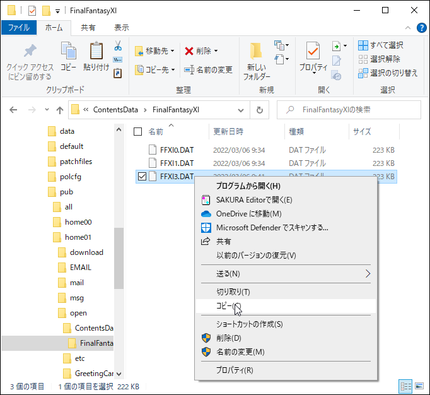Image resolution: width=430 pixels, height=395 pixels.
Task: Click the History icon in the 開く group
Action: (336, 75)
